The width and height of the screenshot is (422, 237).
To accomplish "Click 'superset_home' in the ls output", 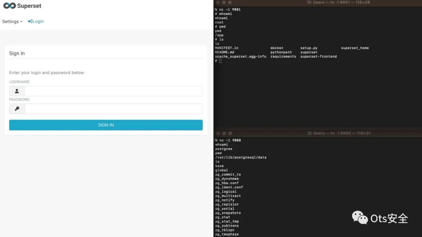I will [x=355, y=48].
